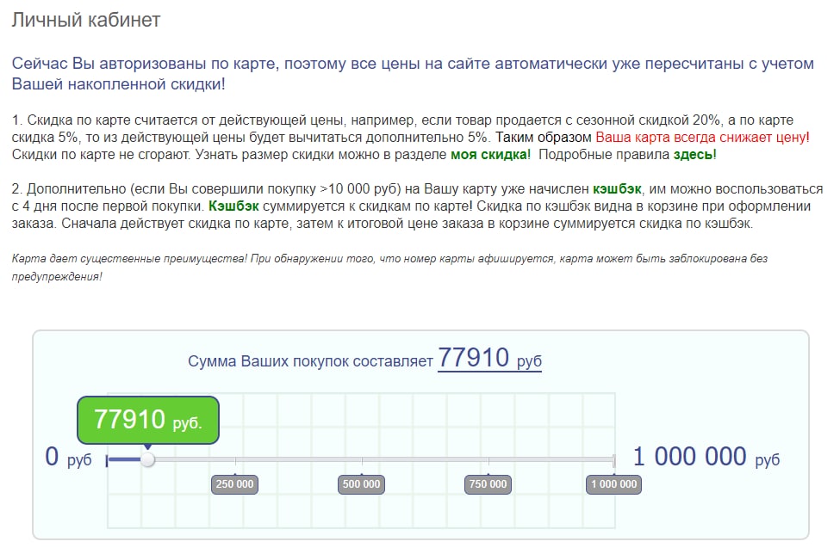Click the green 77910 руб. tooltip bubble
The width and height of the screenshot is (840, 560).
tap(148, 420)
